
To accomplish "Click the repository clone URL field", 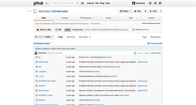I will coord(108,30).
